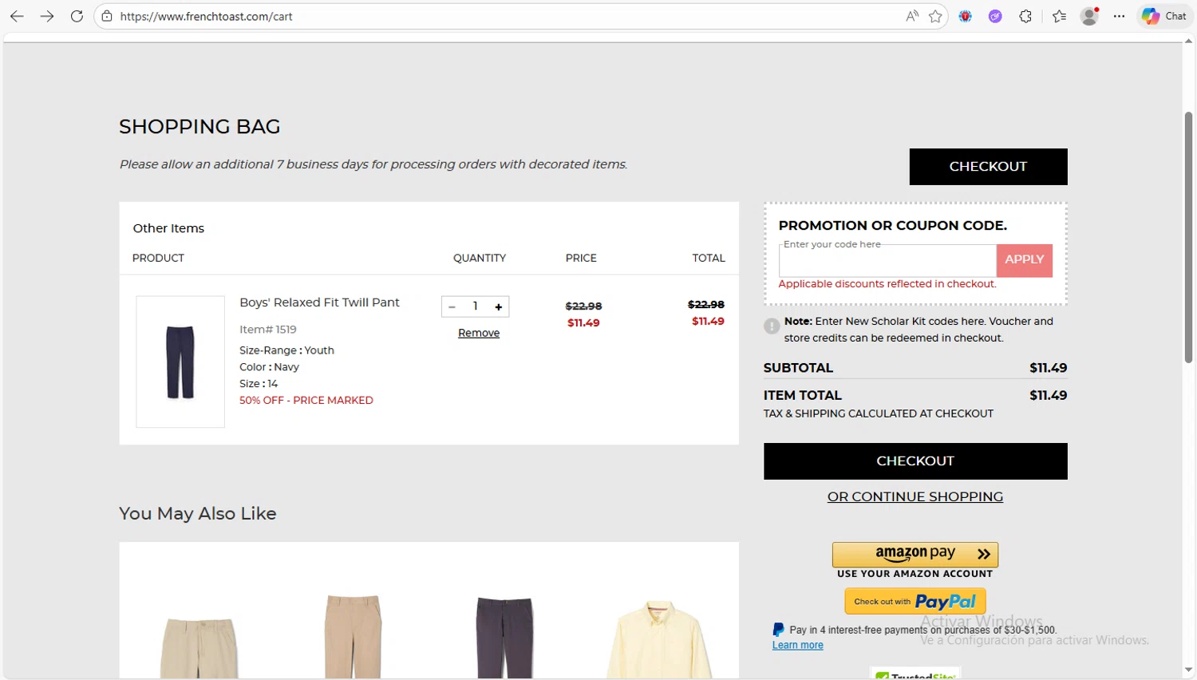Click the browser back arrow
This screenshot has width=1197, height=680.
tap(17, 16)
